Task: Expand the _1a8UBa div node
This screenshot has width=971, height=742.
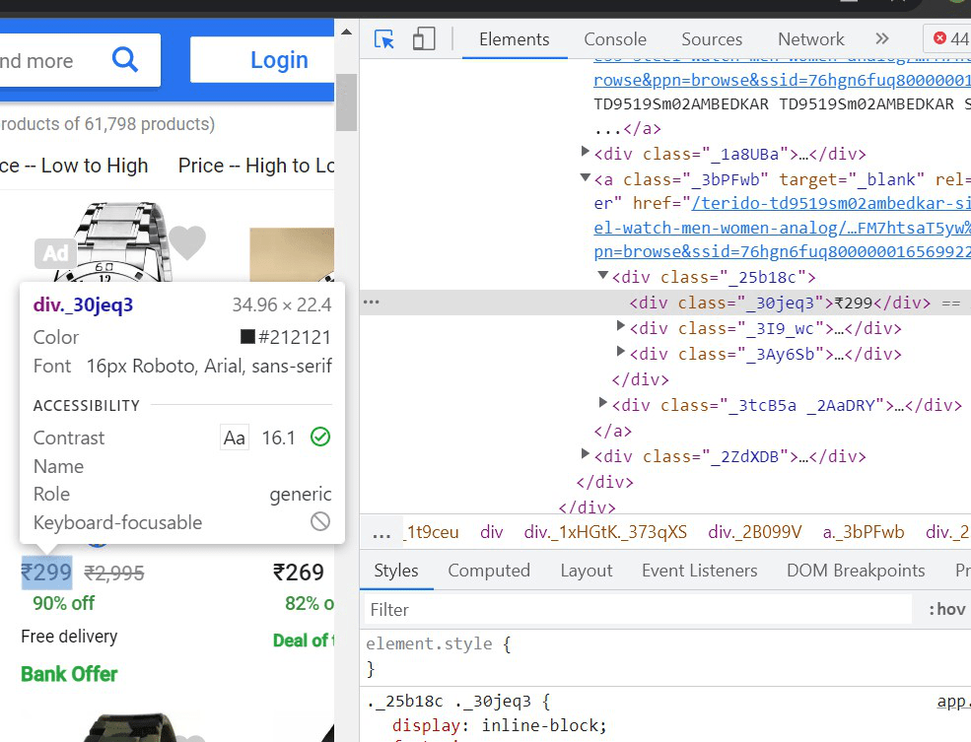Action: [x=585, y=151]
